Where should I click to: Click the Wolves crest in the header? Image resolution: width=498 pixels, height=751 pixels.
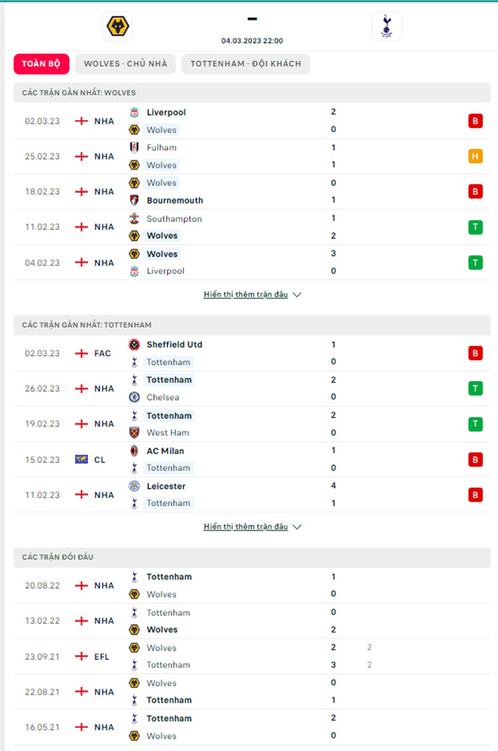point(118,26)
